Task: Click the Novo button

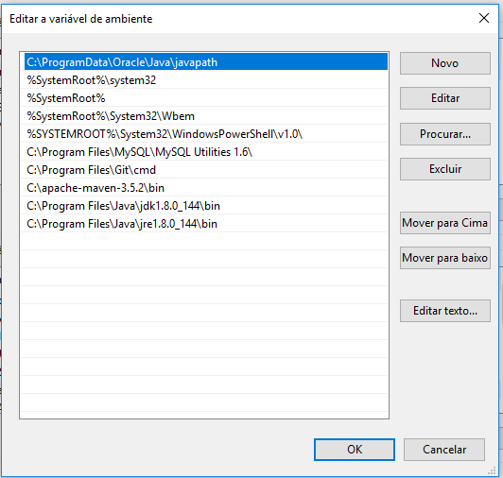Action: (x=445, y=63)
